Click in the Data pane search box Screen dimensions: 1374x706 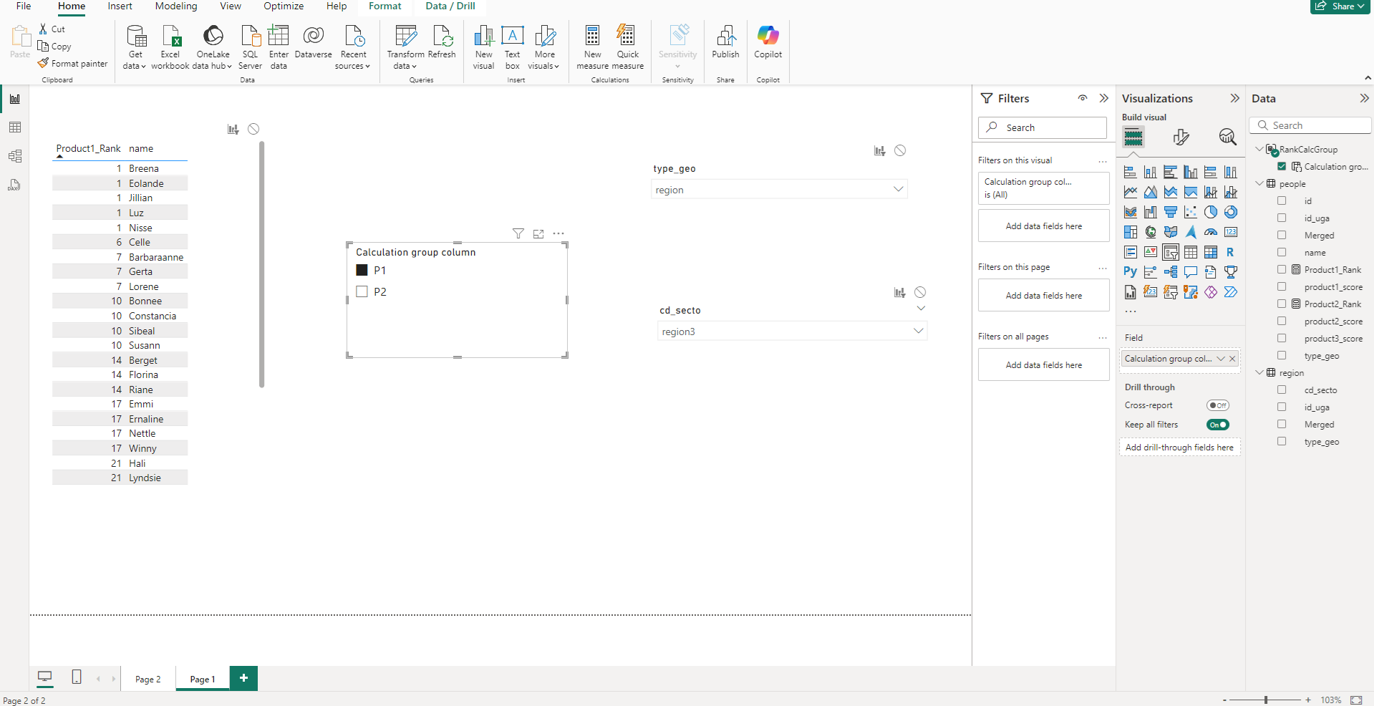(1310, 125)
